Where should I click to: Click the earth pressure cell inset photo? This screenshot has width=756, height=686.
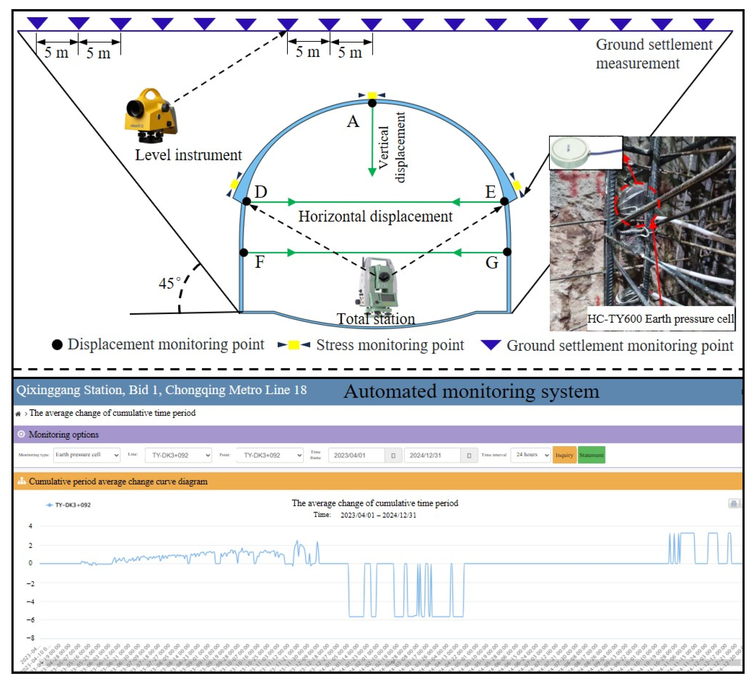pos(586,153)
